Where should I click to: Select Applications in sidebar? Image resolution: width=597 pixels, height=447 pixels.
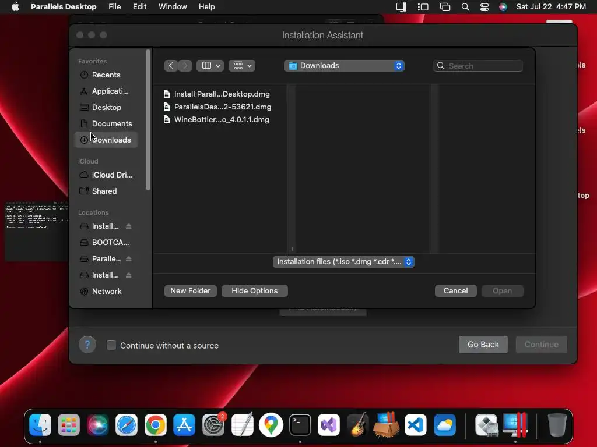click(x=106, y=91)
